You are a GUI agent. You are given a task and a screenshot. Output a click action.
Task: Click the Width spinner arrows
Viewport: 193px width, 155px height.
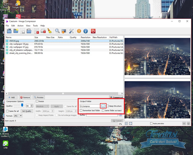pos(52,111)
